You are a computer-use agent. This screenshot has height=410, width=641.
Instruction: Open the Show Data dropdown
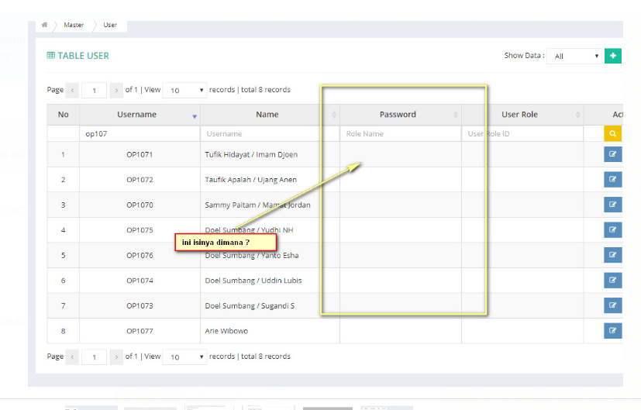pos(574,57)
